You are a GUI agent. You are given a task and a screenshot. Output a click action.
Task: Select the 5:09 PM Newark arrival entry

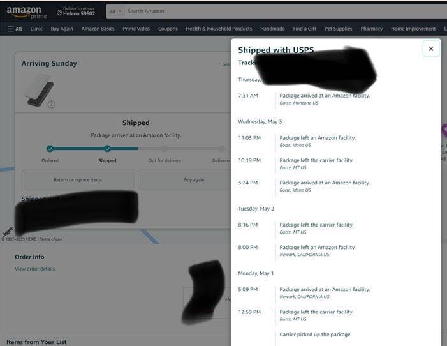click(304, 292)
